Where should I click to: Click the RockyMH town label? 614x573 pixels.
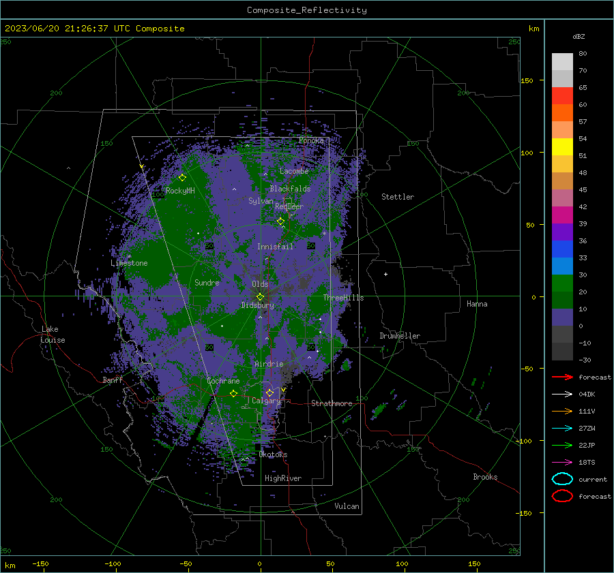coord(180,191)
